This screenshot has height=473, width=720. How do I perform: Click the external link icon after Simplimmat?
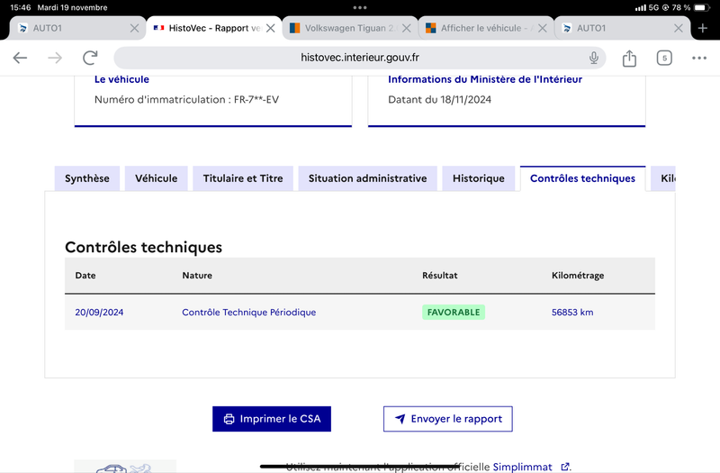click(x=565, y=467)
